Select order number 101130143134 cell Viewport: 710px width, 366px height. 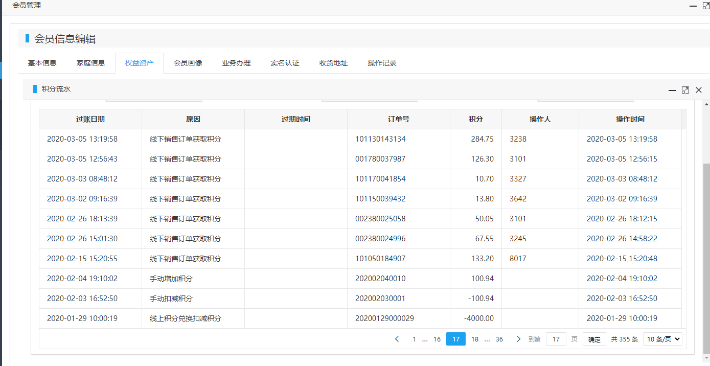coord(380,139)
